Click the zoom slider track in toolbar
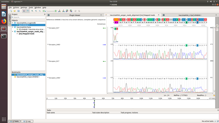Image resolution: width=219 pixels, height=123 pixels. point(50,11)
